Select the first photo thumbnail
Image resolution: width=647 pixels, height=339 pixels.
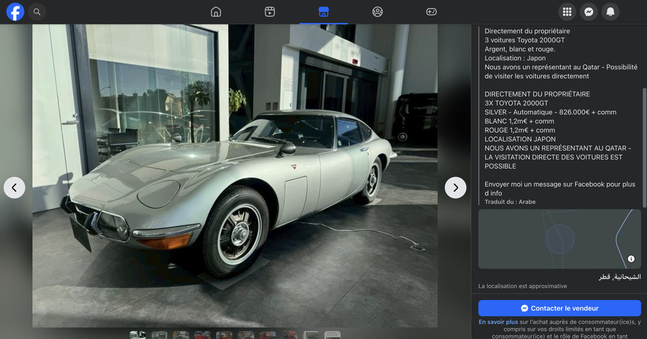[137, 335]
